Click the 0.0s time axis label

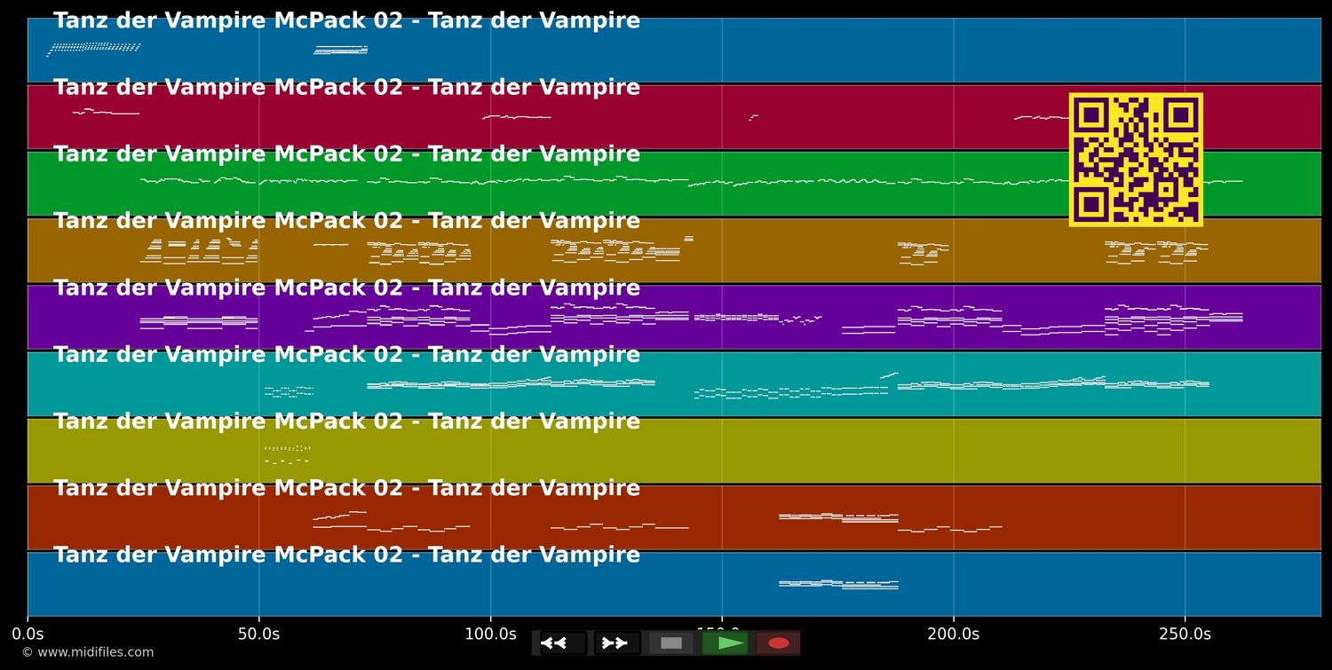point(28,634)
